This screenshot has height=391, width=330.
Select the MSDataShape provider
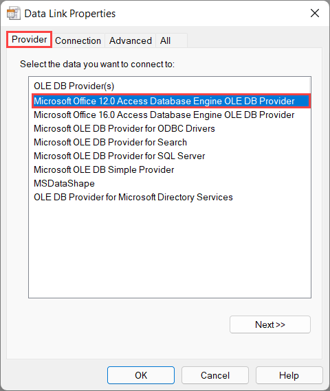[64, 184]
